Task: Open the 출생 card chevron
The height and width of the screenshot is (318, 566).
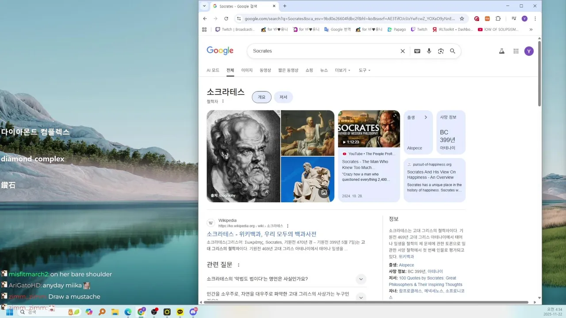Action: coord(426,117)
